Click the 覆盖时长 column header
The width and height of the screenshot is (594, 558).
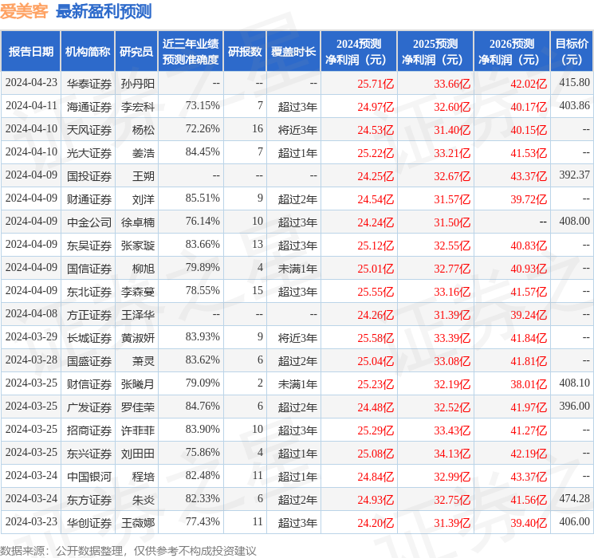293,52
